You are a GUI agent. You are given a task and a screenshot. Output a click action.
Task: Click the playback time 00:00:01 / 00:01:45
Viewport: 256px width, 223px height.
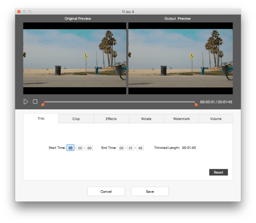pos(216,102)
